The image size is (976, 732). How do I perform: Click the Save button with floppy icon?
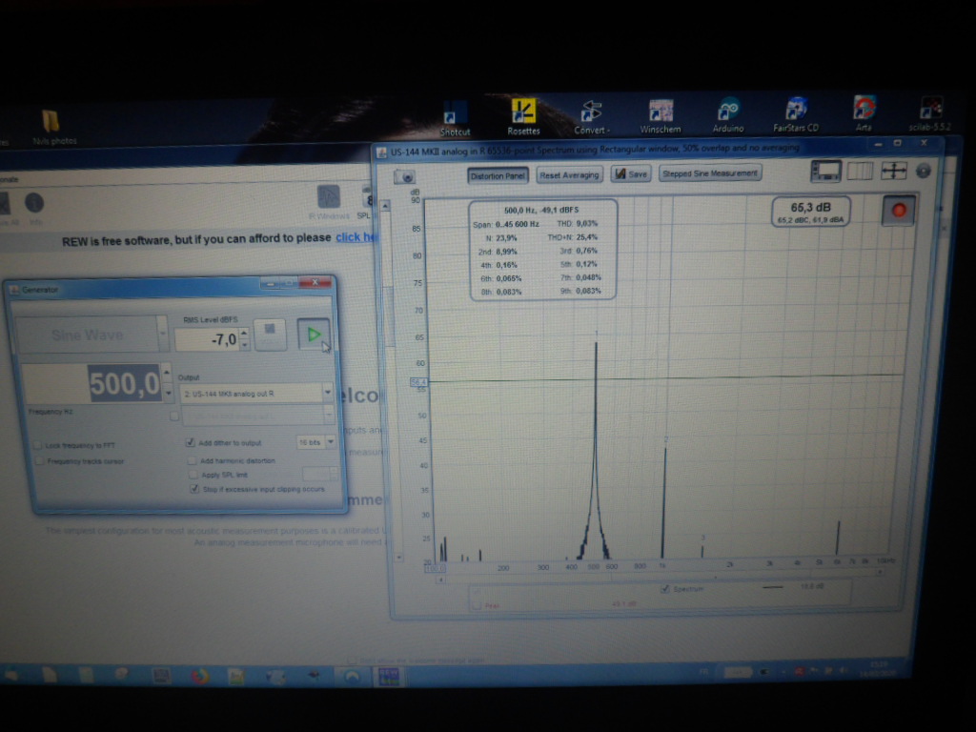(x=630, y=174)
